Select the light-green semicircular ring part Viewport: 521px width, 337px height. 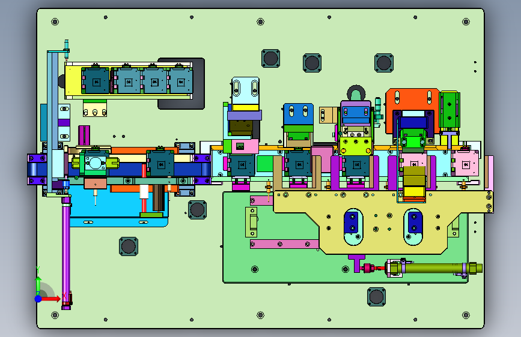coord(356,95)
